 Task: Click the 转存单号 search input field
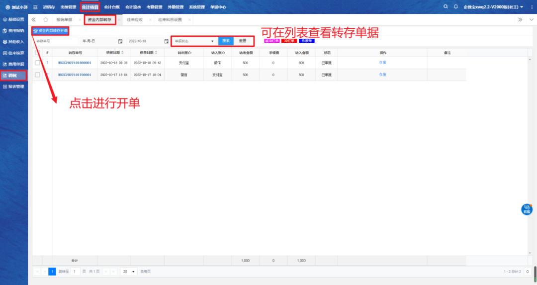55,41
